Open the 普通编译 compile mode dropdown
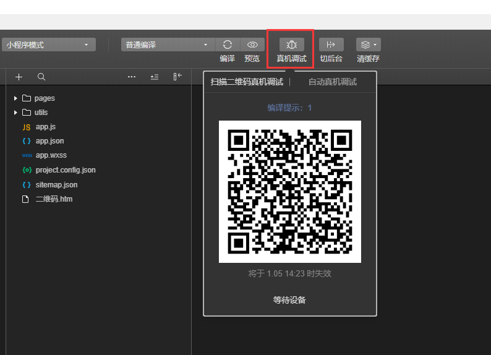Screen dimensions: 491x355 pos(168,45)
